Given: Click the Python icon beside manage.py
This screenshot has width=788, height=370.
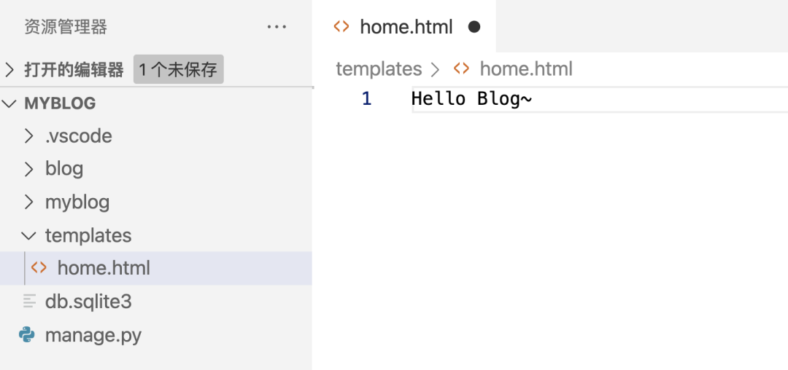Looking at the screenshot, I should 28,335.
